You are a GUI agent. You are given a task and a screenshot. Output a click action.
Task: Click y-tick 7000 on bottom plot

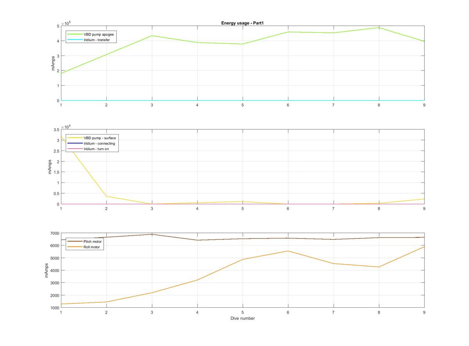coord(54,233)
